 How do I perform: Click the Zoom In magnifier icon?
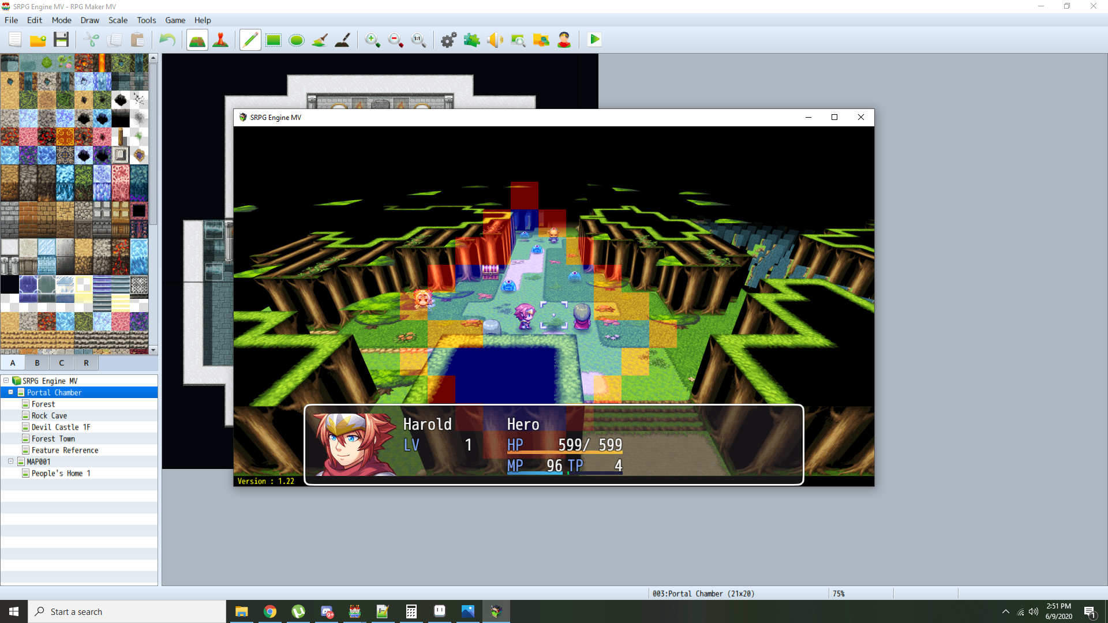[x=373, y=40]
